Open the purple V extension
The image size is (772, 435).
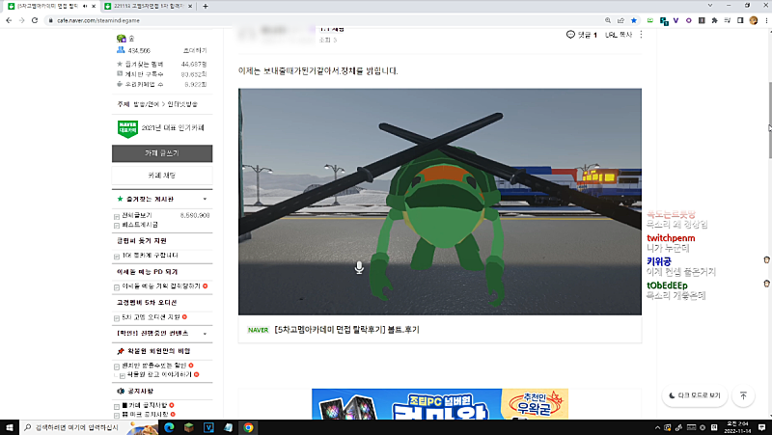(676, 20)
